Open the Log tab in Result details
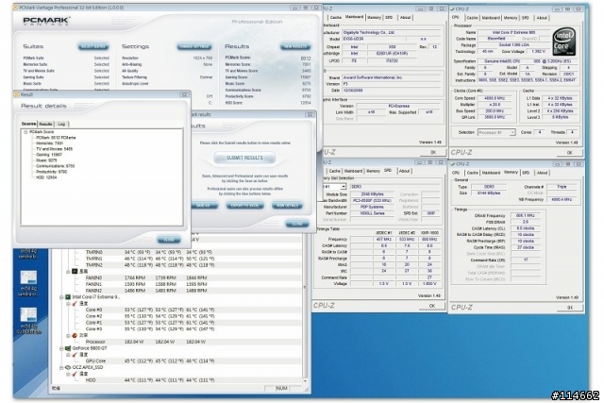 click(61, 124)
